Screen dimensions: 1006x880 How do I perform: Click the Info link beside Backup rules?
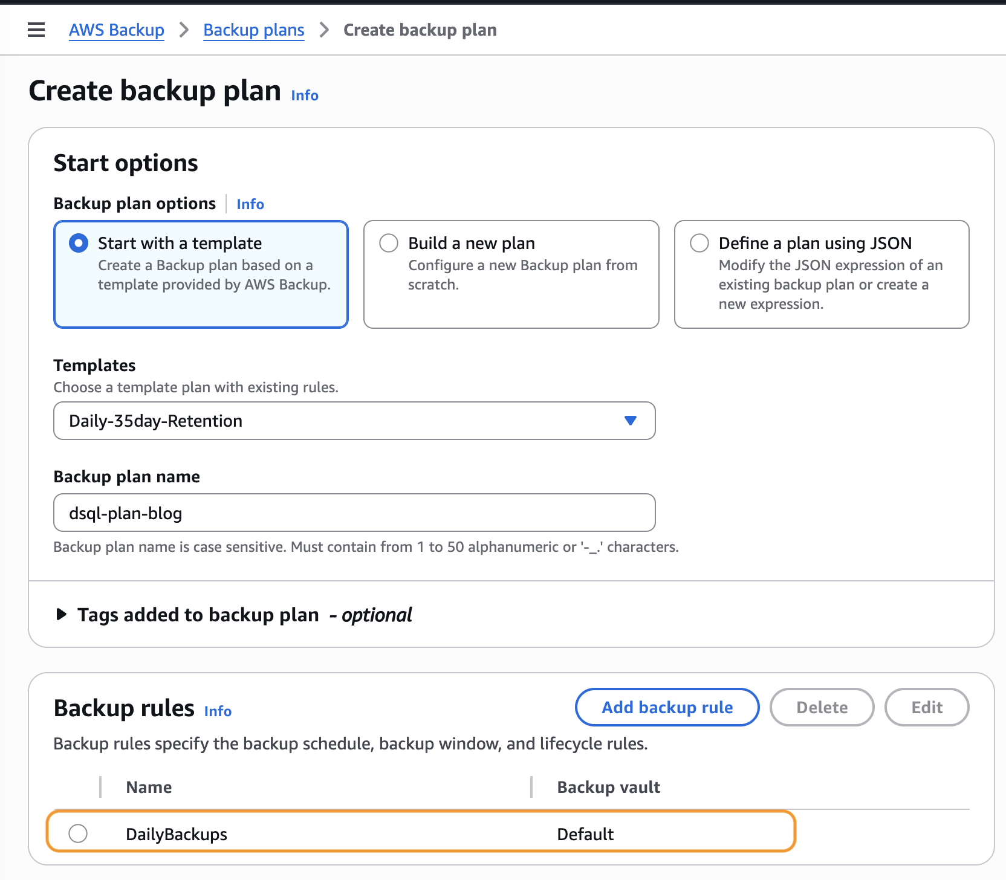pyautogui.click(x=218, y=711)
